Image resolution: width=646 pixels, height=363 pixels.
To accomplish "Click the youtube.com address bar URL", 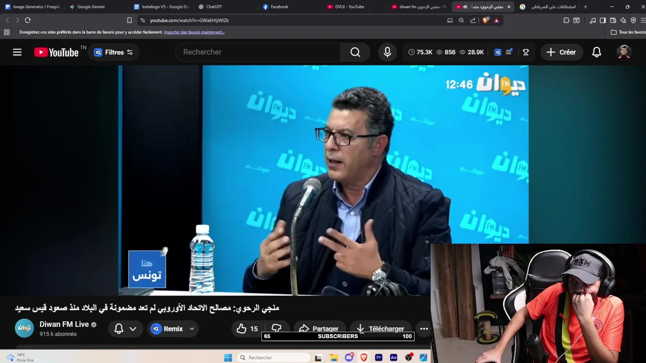I will point(189,21).
